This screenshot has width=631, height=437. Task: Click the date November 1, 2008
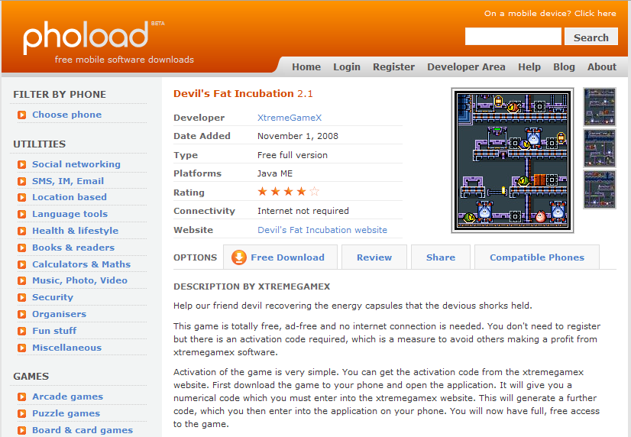(298, 136)
